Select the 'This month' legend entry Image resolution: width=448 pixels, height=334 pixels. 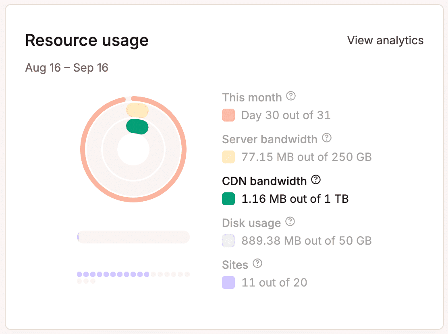(252, 97)
